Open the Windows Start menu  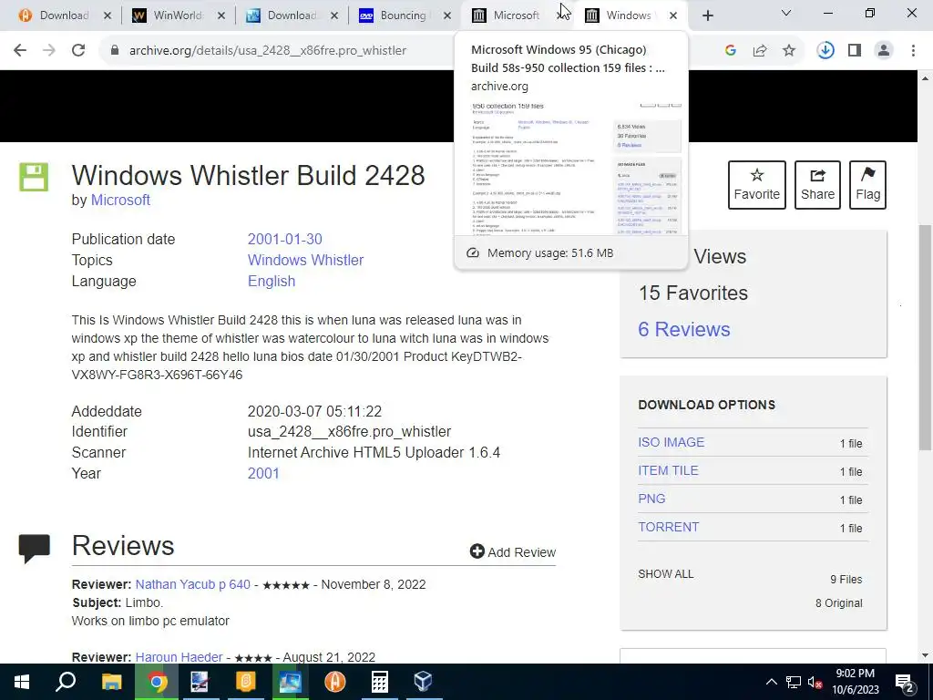[x=22, y=682]
